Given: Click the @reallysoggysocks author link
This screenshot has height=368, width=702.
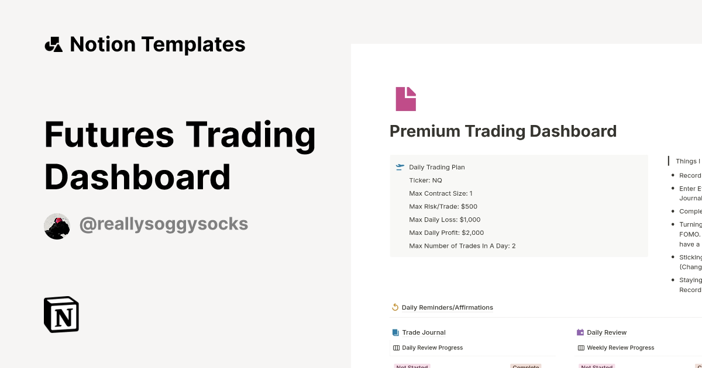Looking at the screenshot, I should [x=164, y=224].
